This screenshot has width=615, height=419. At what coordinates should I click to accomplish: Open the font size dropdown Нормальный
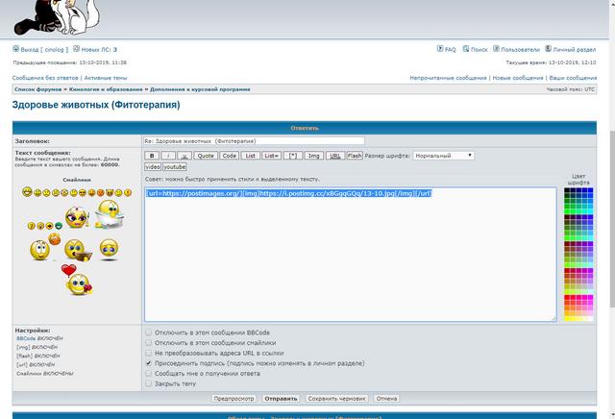coord(444,156)
